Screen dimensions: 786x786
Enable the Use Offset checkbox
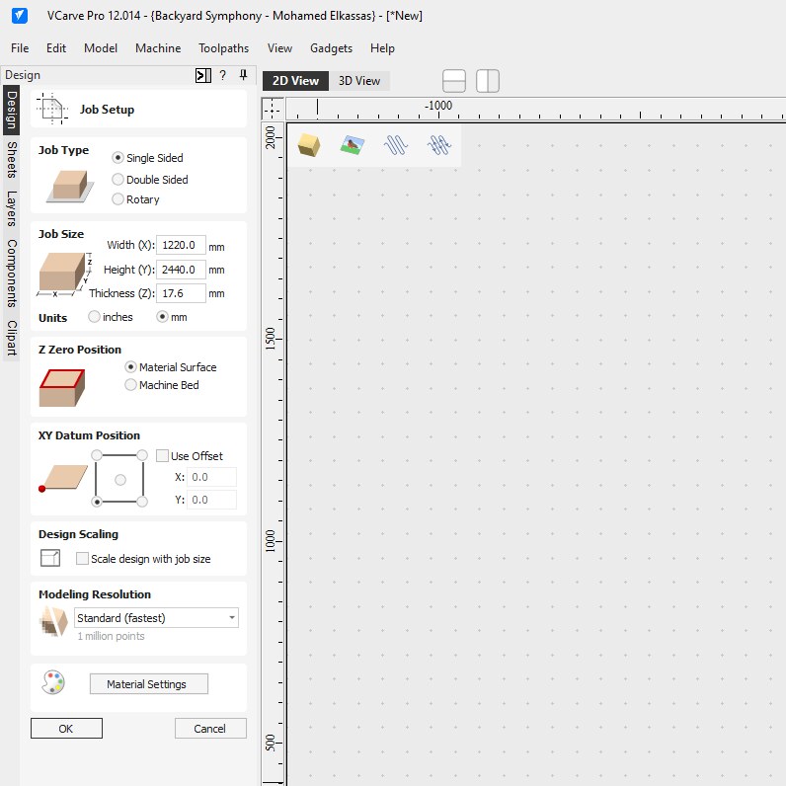point(162,455)
